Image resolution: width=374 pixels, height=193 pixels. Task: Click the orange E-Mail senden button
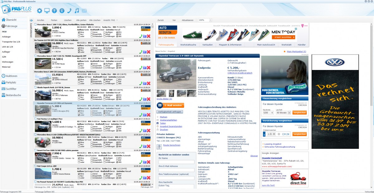point(170,106)
